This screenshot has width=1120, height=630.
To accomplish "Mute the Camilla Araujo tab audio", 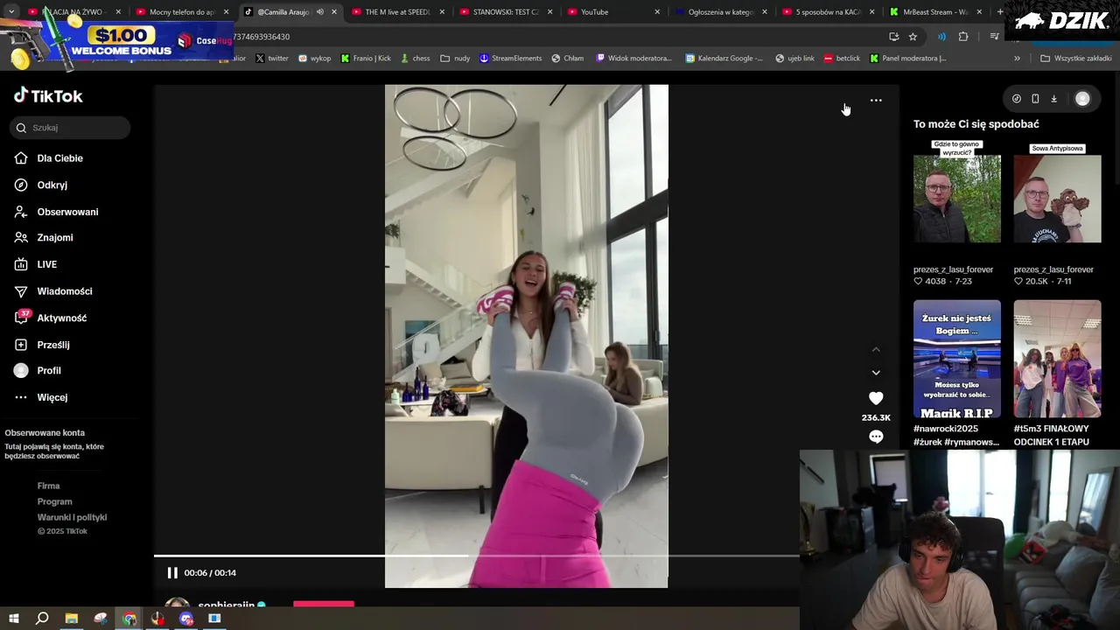I will (319, 12).
